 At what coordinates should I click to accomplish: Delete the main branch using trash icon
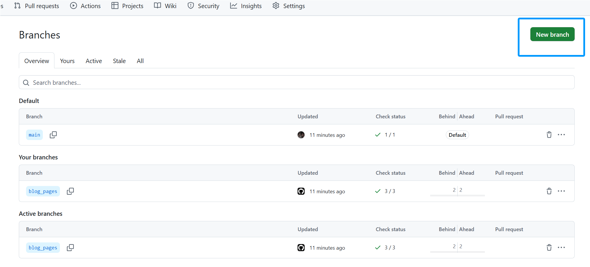click(549, 135)
